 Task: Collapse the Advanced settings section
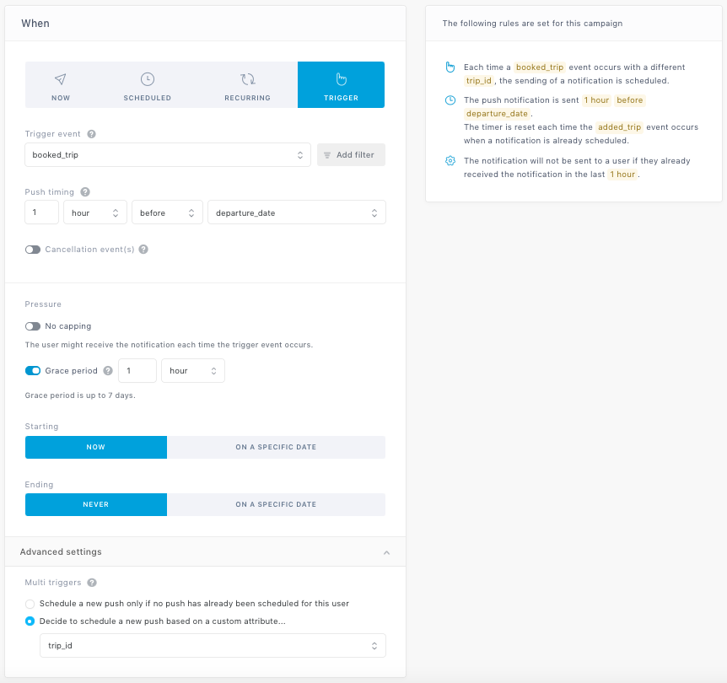[386, 552]
